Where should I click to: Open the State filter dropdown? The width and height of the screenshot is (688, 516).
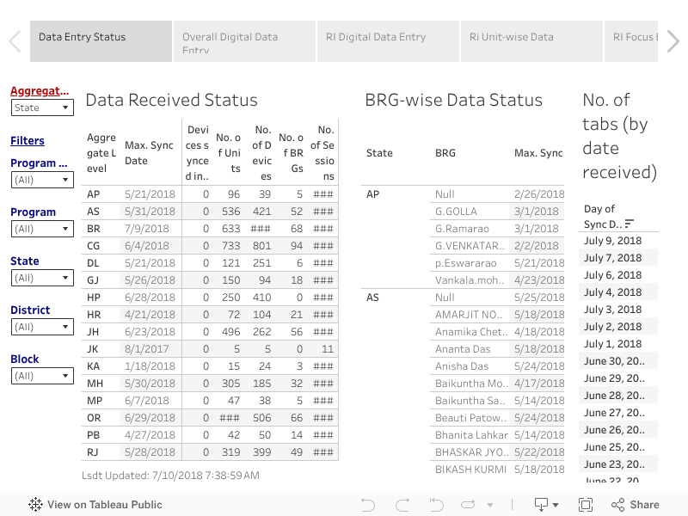[x=42, y=278]
